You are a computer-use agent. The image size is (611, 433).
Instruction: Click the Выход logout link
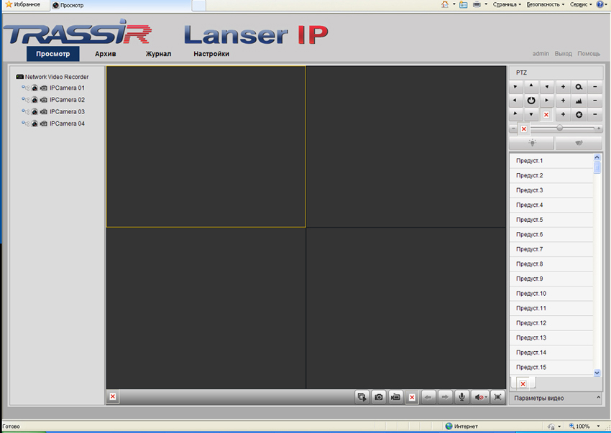point(563,54)
